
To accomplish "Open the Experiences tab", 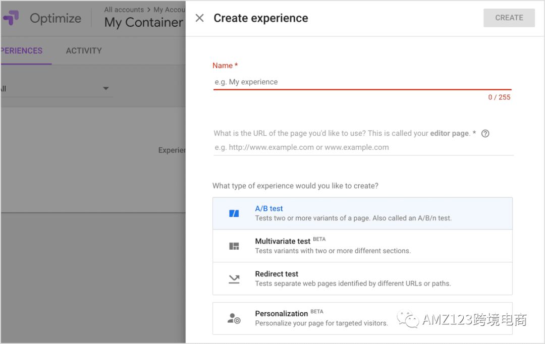I will 22,51.
